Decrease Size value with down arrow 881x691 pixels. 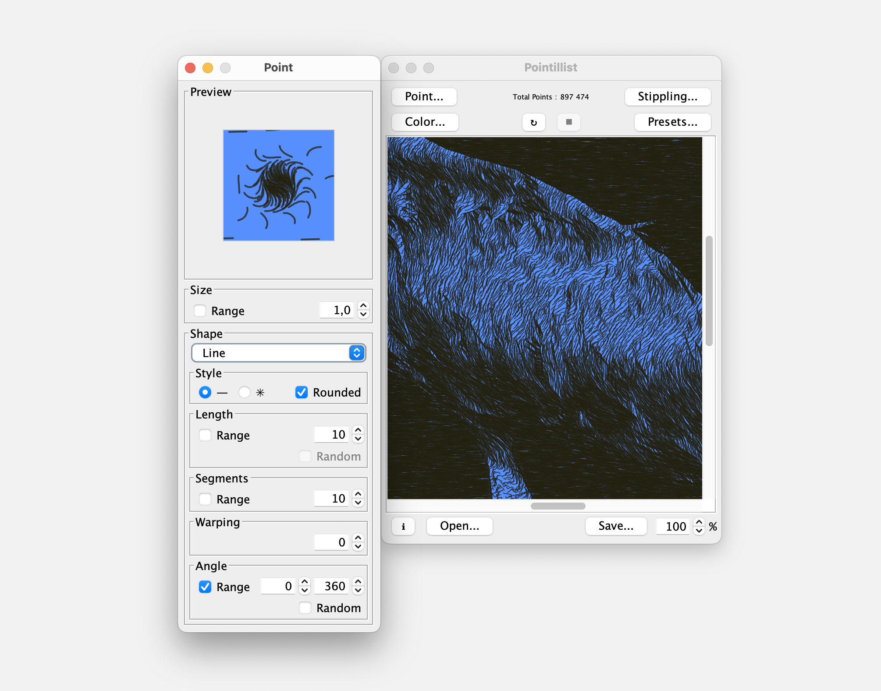click(x=363, y=315)
